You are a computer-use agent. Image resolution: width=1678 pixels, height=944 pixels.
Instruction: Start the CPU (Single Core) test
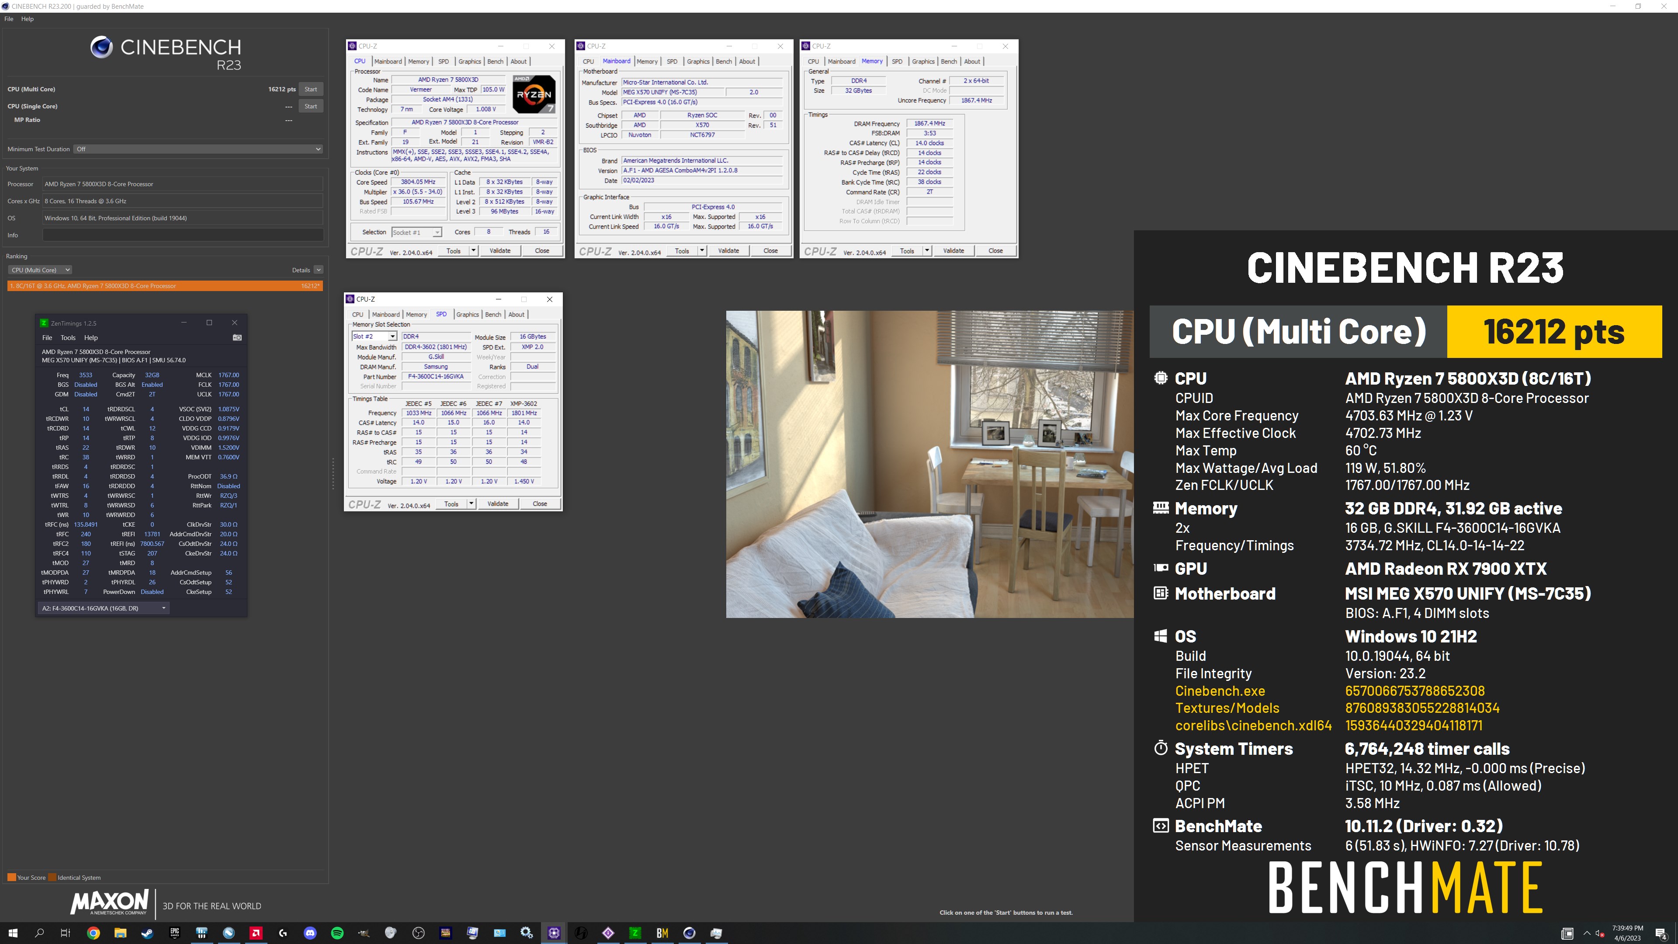click(311, 106)
